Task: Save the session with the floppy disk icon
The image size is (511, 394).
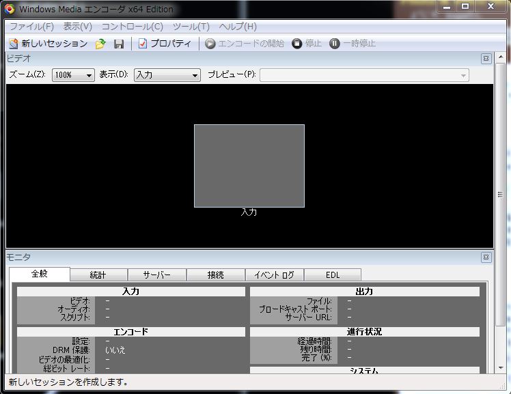Action: [119, 44]
